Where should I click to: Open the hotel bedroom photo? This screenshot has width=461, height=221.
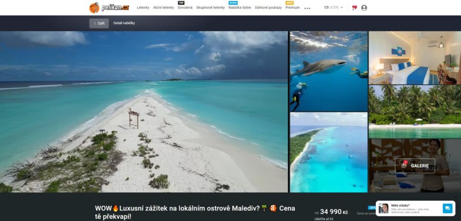click(415, 58)
